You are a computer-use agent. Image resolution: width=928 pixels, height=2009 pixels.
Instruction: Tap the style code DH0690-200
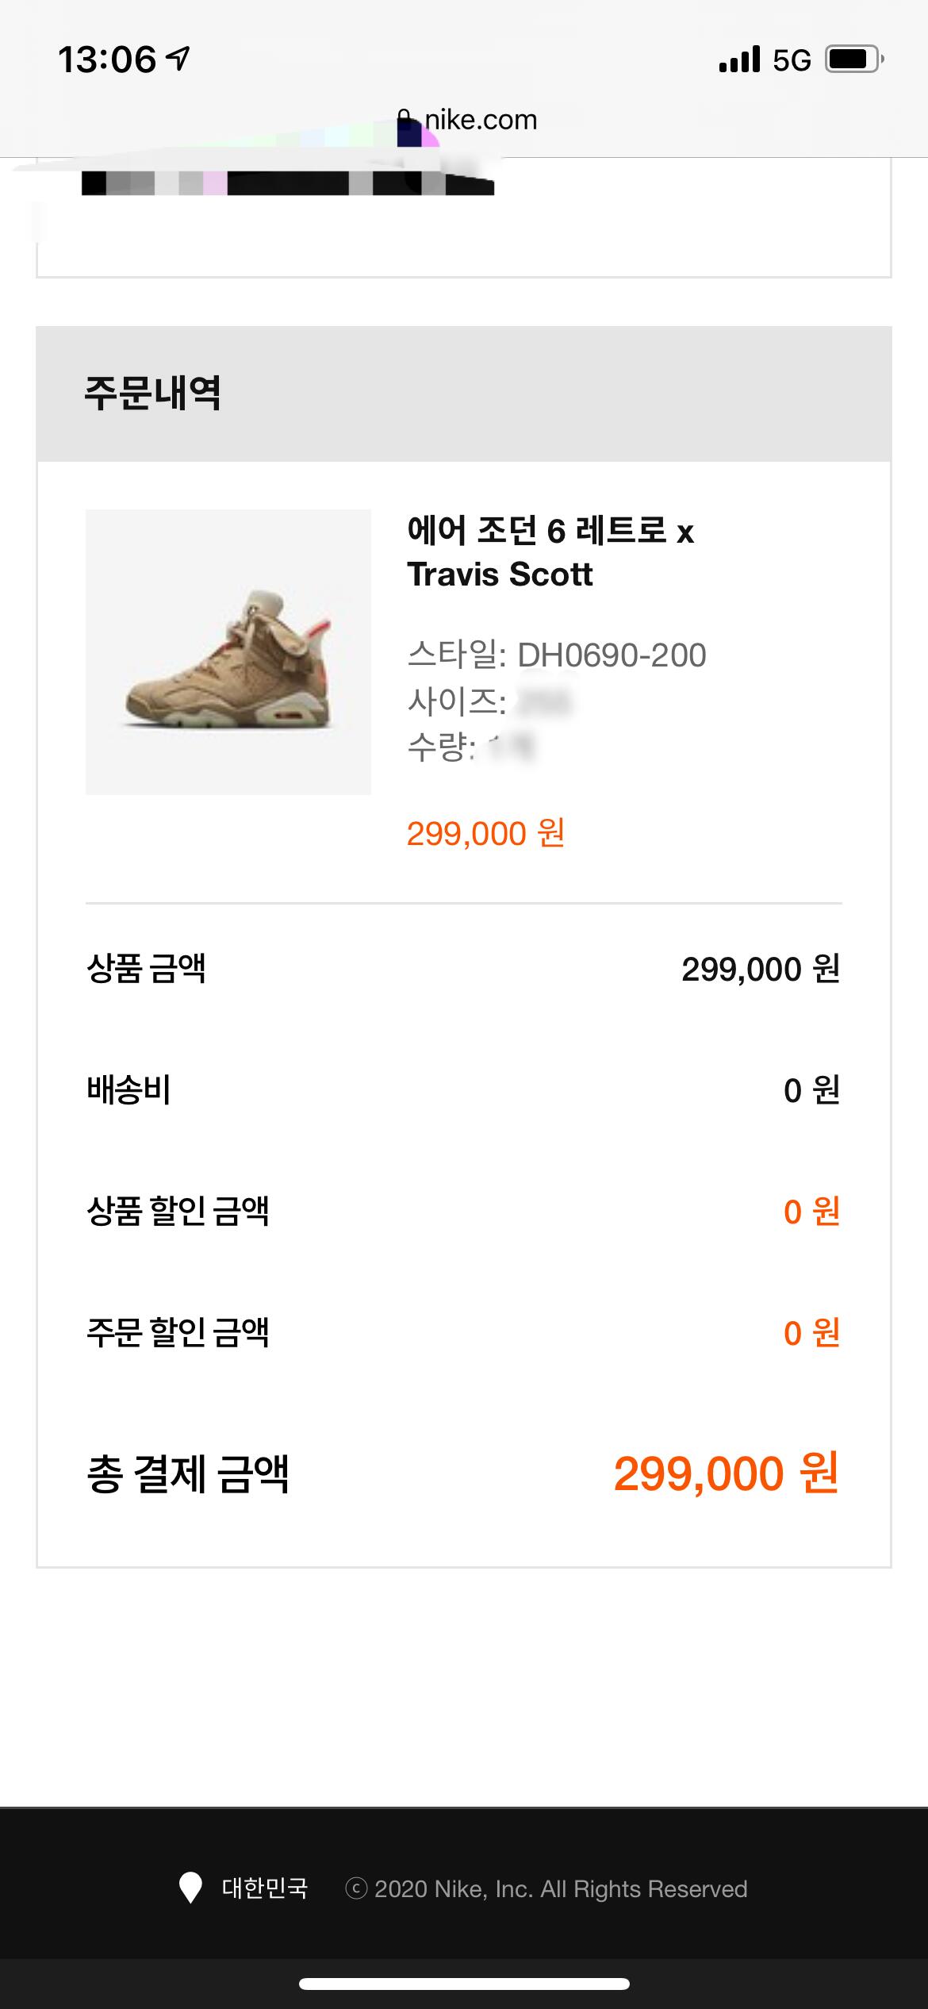pyautogui.click(x=611, y=655)
